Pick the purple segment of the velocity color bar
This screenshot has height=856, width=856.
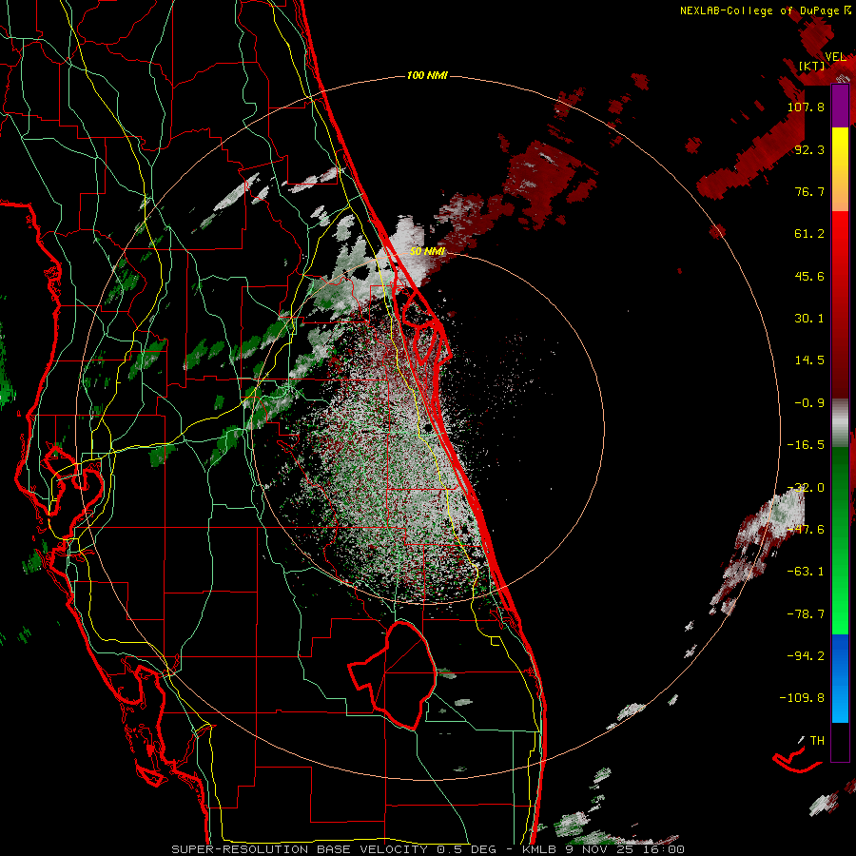(840, 106)
